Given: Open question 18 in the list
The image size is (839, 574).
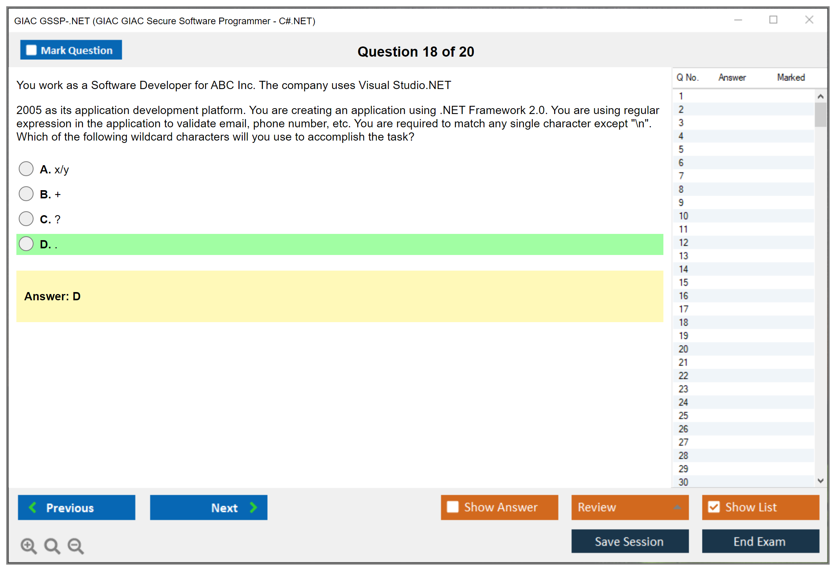Looking at the screenshot, I should 683,323.
